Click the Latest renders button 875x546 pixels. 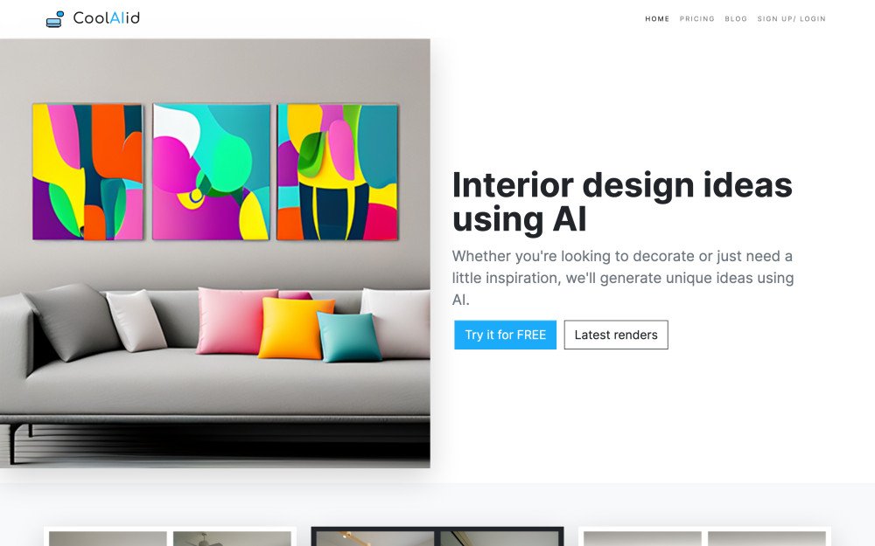click(x=616, y=335)
